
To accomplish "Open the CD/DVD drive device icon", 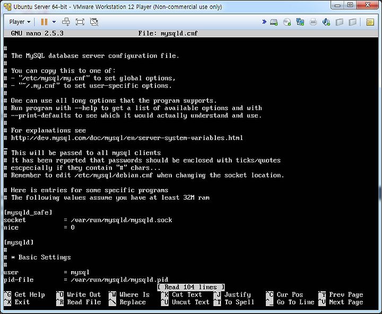I will [287, 22].
